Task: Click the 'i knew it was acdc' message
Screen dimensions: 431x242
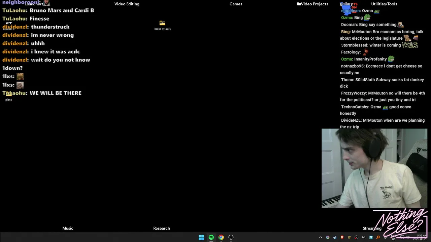Action: pos(41,51)
